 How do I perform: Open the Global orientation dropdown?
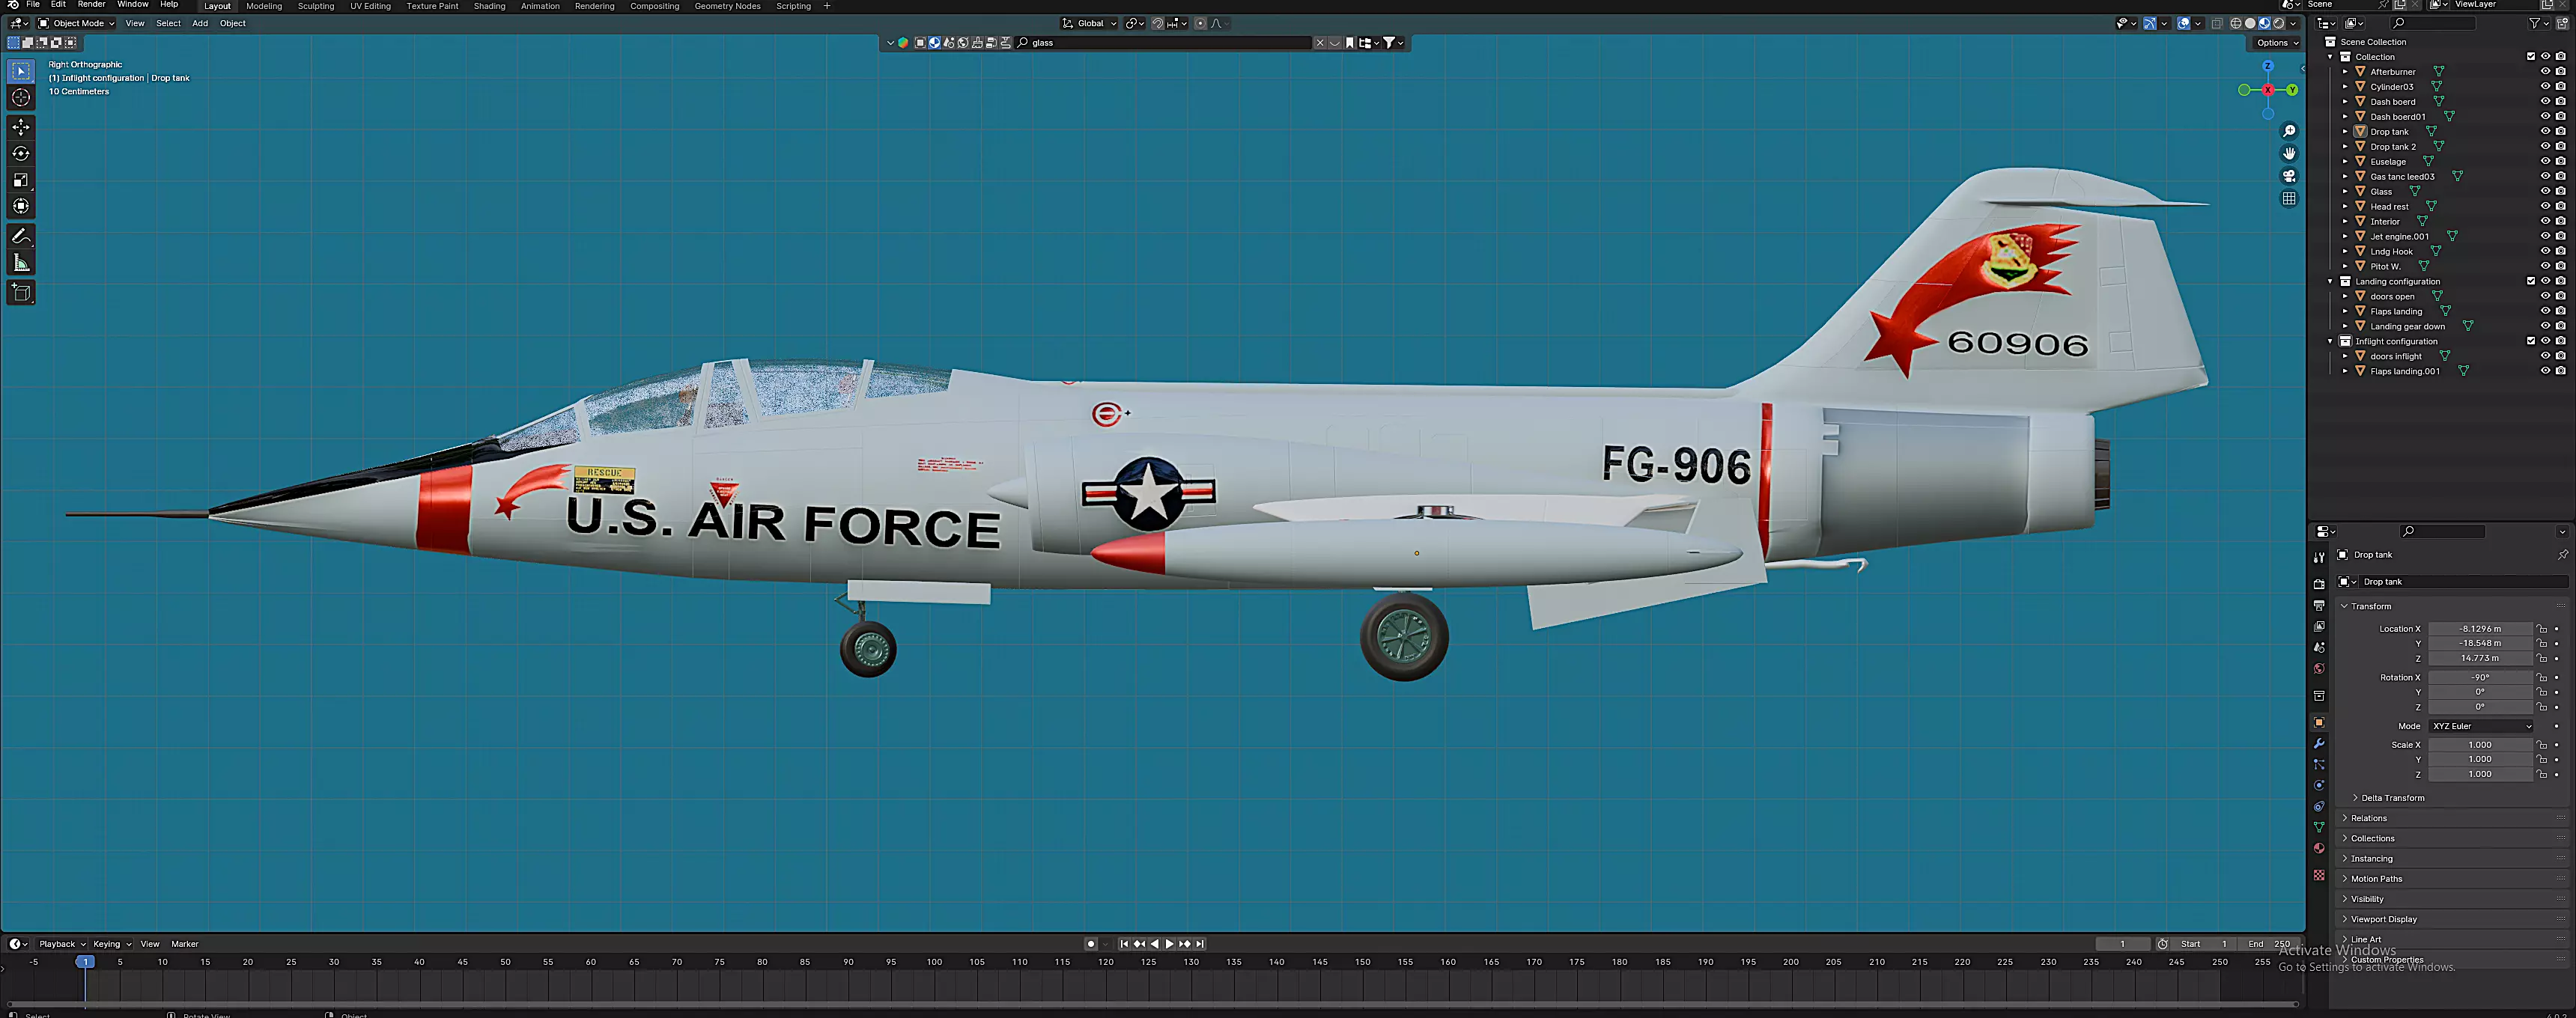(1089, 23)
